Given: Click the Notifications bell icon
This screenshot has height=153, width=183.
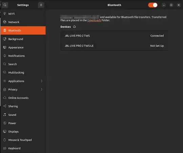Looking at the screenshot, I should pyautogui.click(x=5, y=56).
